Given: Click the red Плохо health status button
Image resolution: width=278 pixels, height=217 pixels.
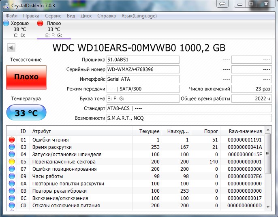Looking at the screenshot, I should point(26,77).
